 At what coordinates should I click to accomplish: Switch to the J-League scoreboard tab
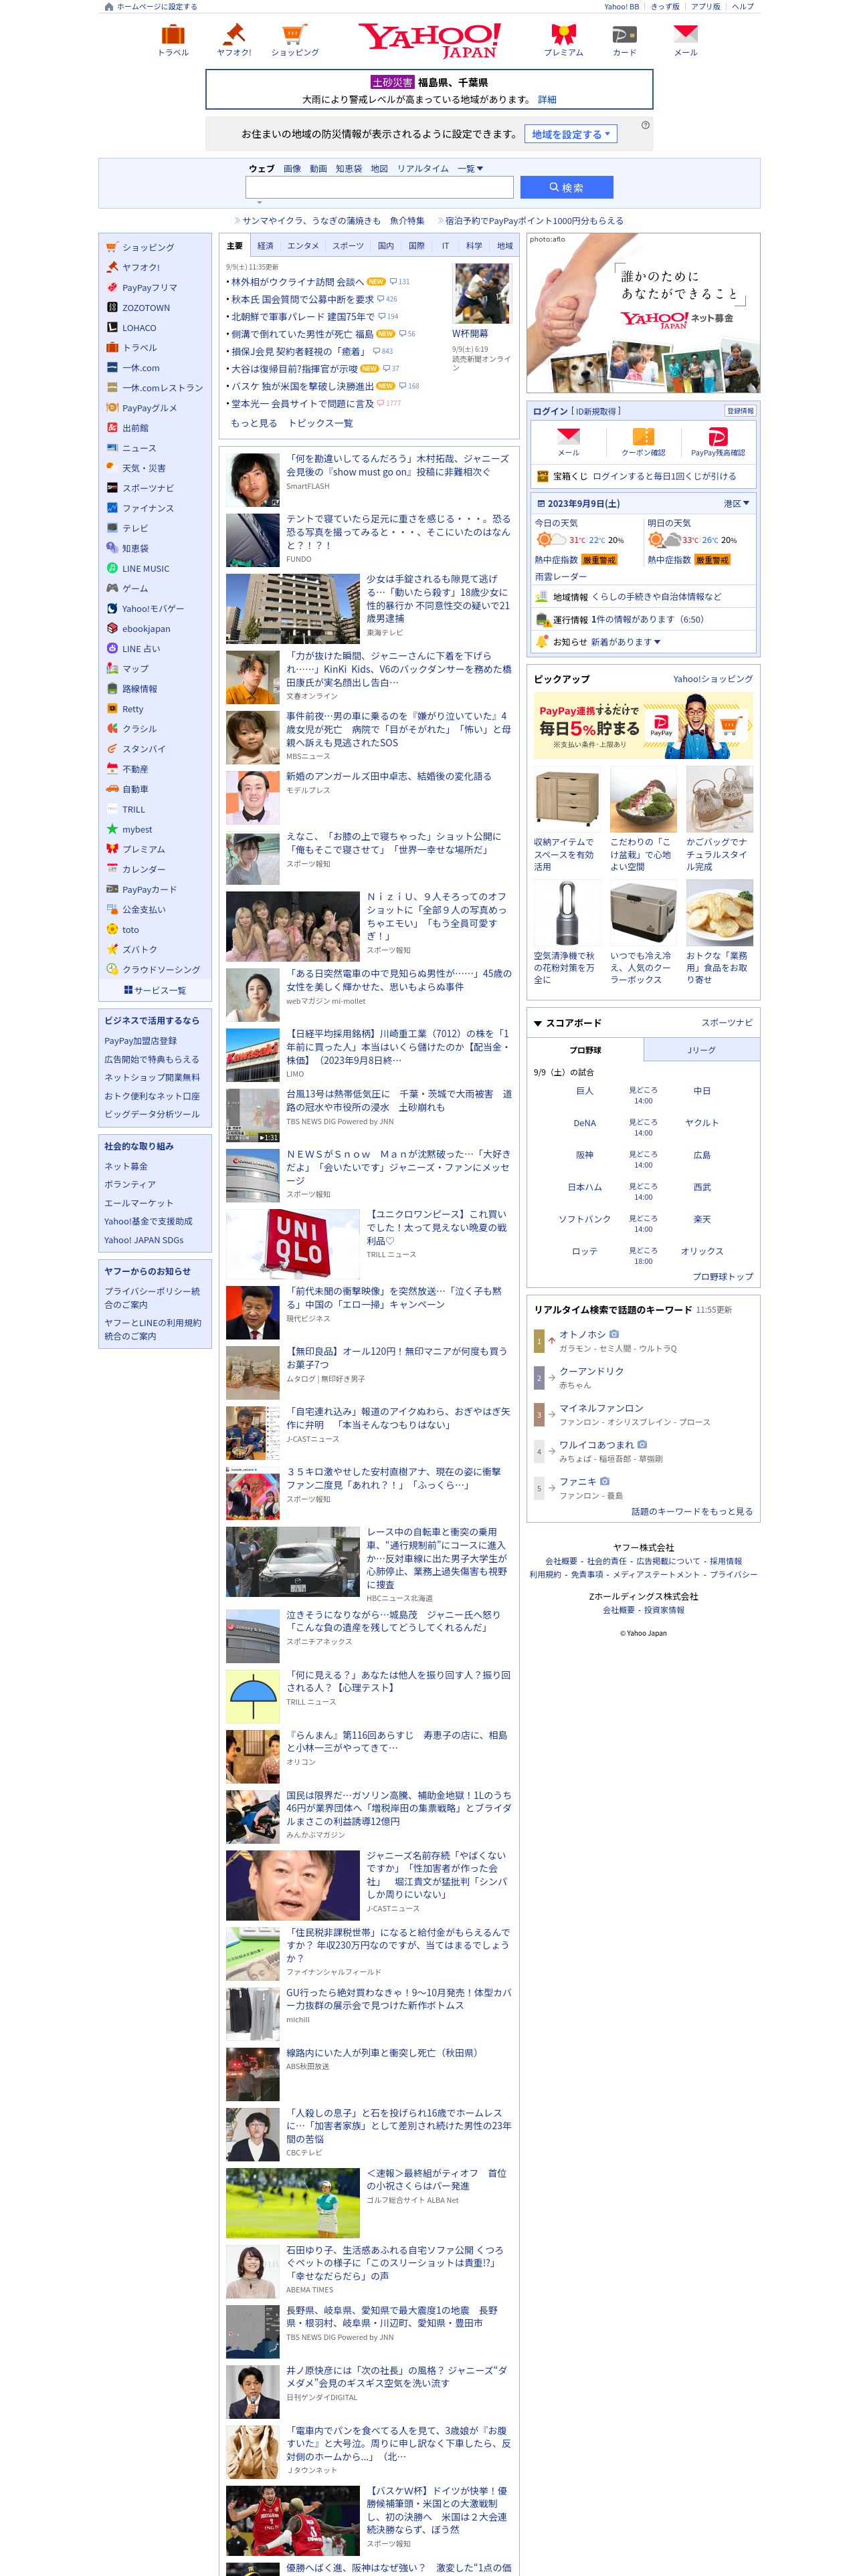[x=701, y=1050]
